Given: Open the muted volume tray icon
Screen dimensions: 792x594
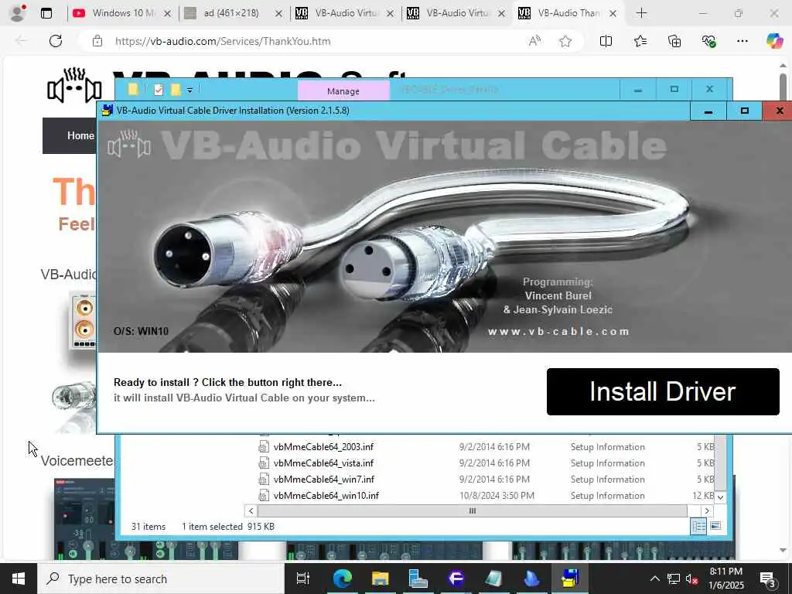Looking at the screenshot, I should (x=692, y=579).
